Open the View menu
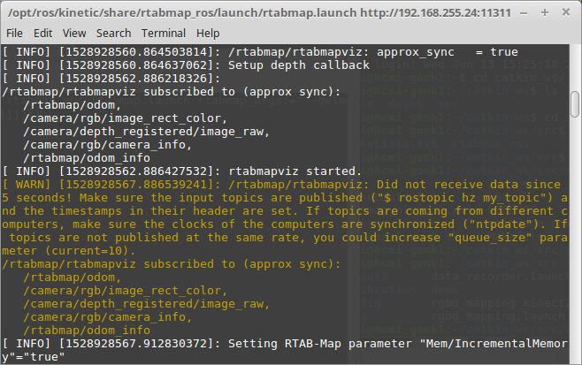 click(x=73, y=33)
